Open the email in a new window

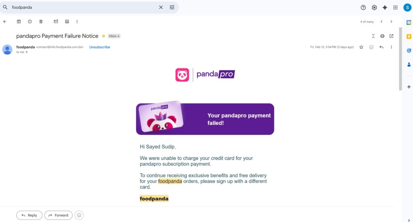coord(391,36)
